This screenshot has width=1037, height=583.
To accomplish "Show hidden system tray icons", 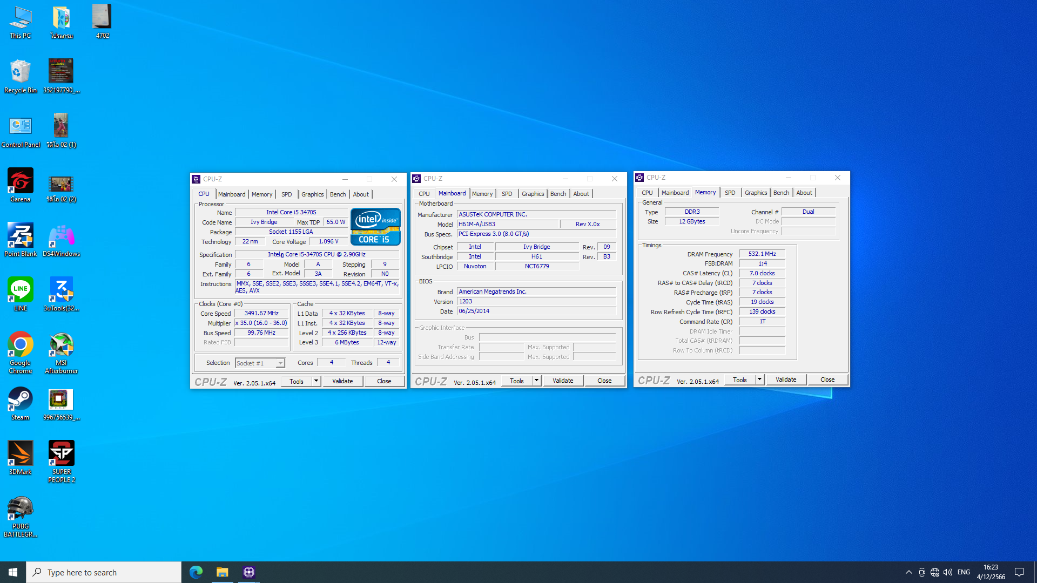I will point(908,572).
